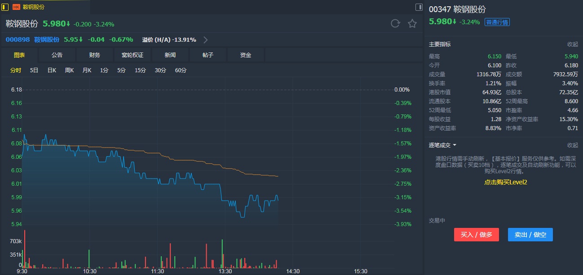This screenshot has height=275, width=583.
Task: Switch to the 公告 tab
Action: pos(57,55)
